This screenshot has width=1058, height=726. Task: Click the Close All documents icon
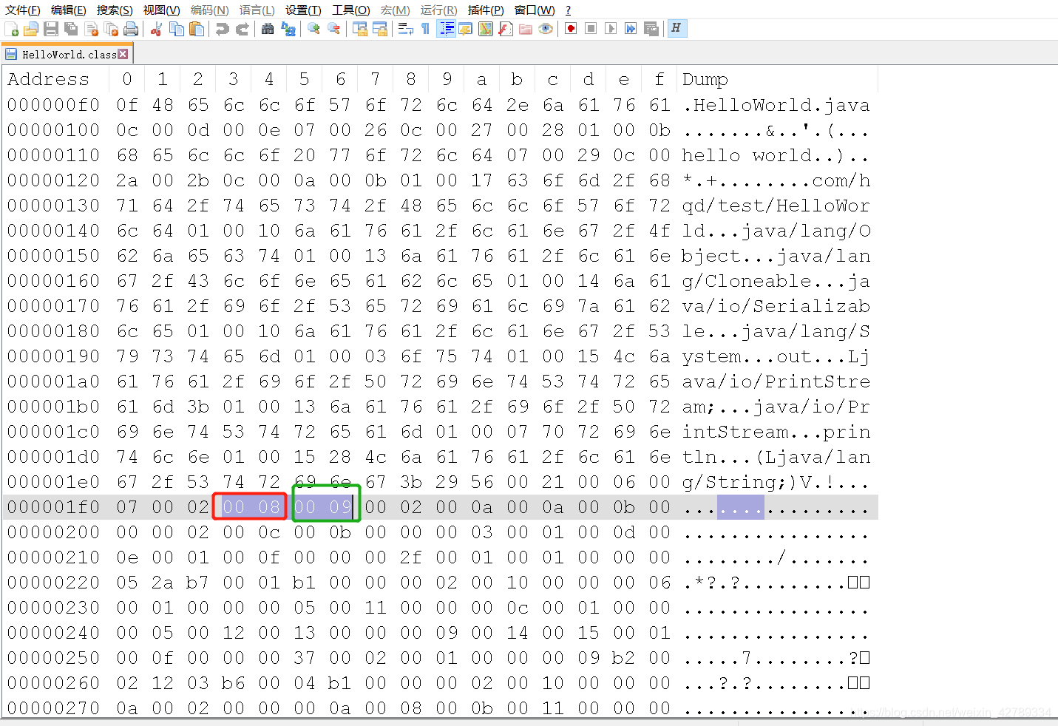pyautogui.click(x=112, y=29)
